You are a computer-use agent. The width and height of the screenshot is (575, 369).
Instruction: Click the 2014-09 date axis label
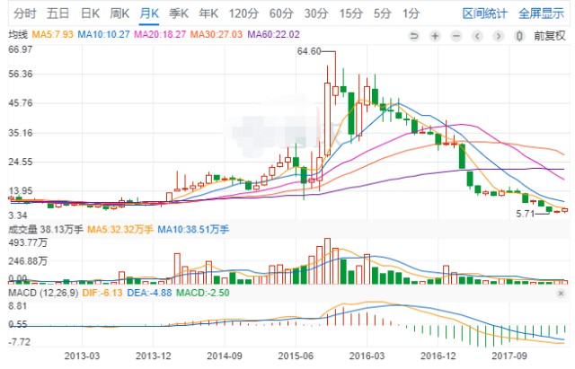point(225,356)
